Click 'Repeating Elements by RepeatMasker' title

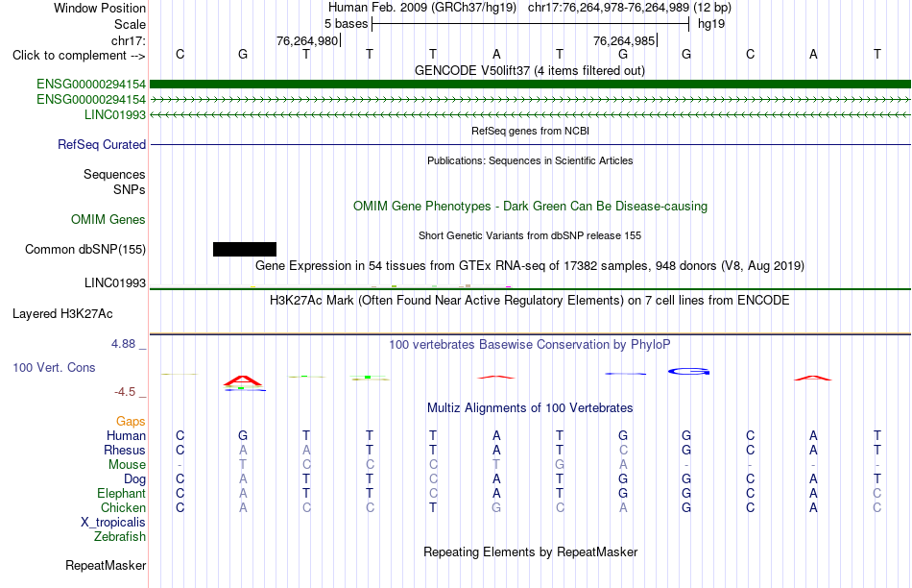(x=530, y=551)
